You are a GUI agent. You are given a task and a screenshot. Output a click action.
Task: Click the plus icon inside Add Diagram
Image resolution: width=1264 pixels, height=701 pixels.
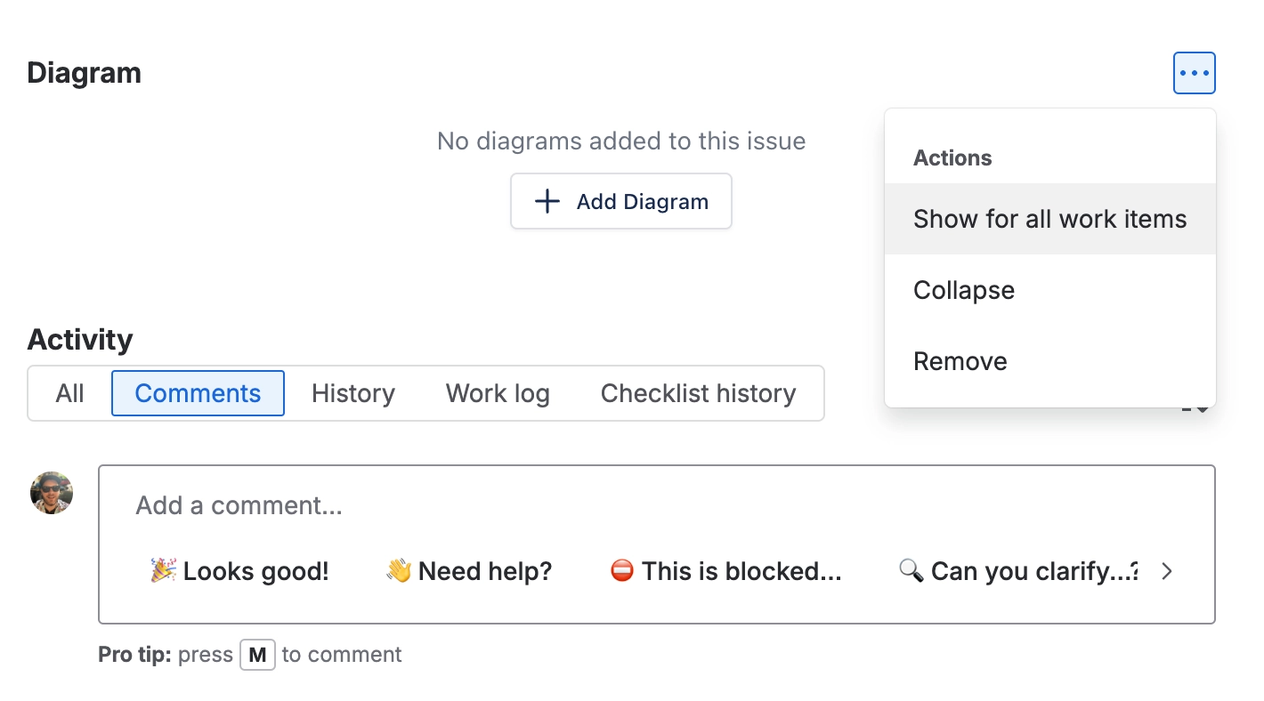[546, 201]
